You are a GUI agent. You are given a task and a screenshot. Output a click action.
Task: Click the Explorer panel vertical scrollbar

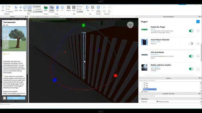[201, 87]
